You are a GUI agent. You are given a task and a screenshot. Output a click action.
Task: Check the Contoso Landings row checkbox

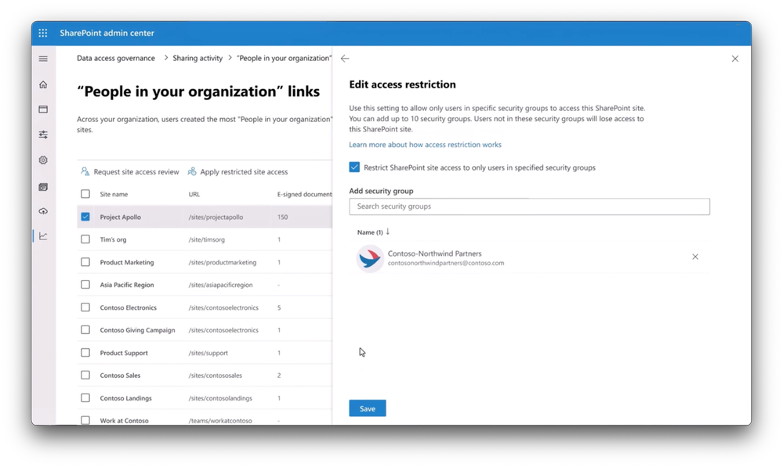click(85, 398)
